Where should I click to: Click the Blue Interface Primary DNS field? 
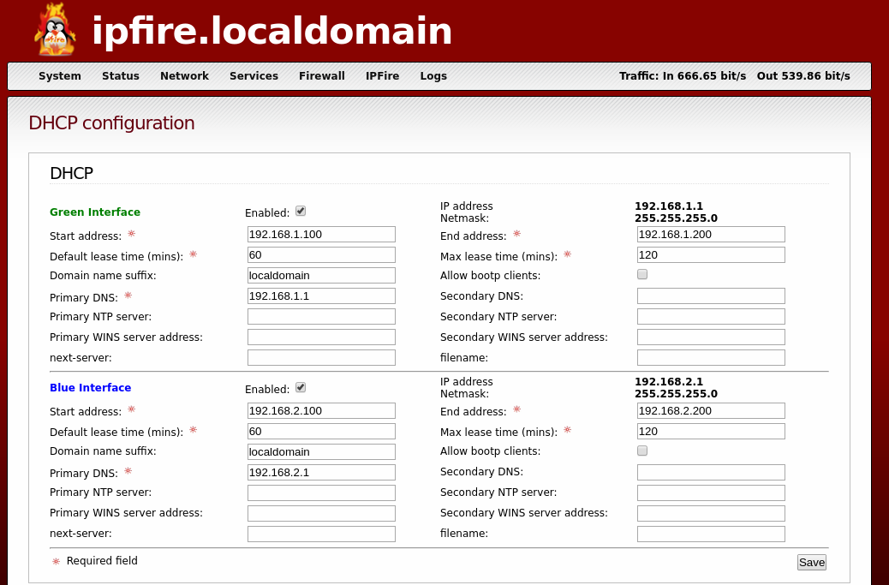[320, 472]
